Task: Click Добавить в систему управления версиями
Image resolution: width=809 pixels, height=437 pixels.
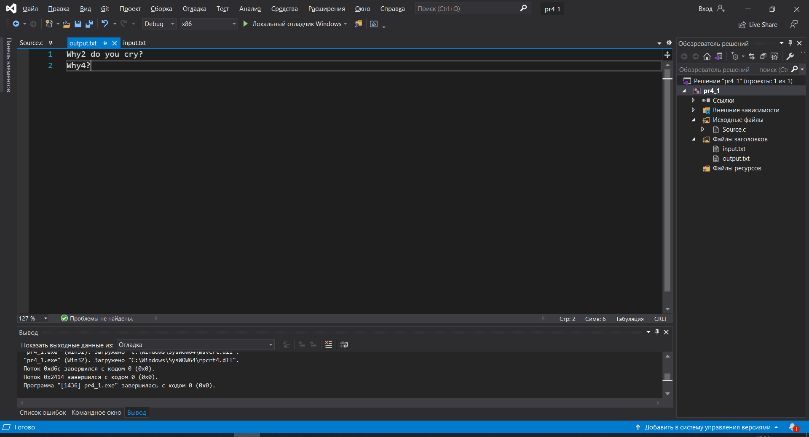Action: pyautogui.click(x=707, y=427)
